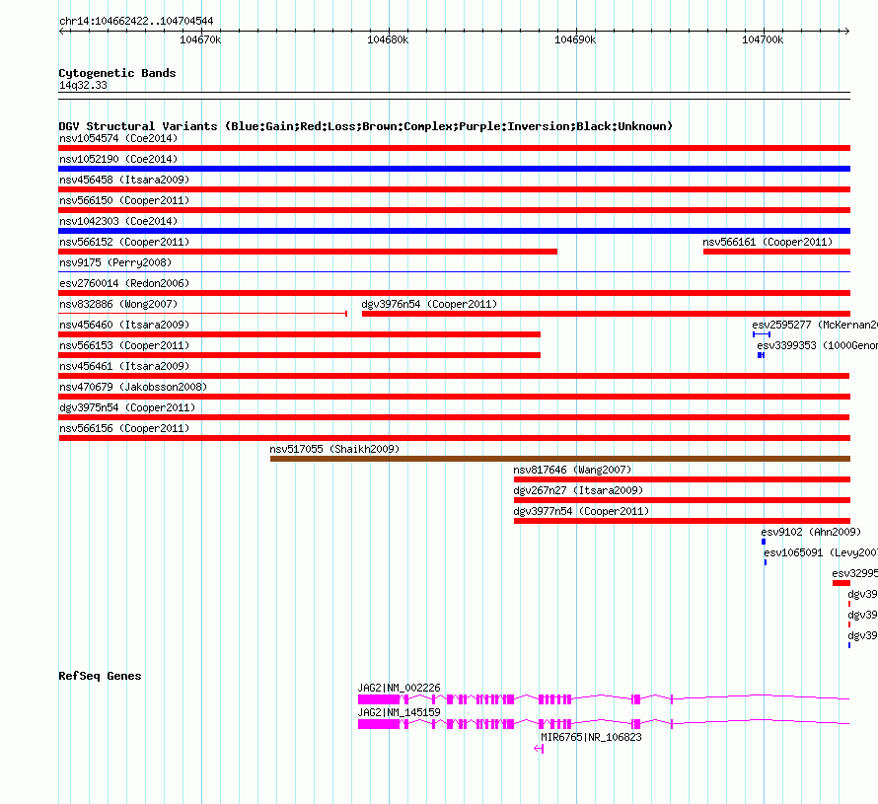This screenshot has width=878, height=804.
Task: Select the brown nsv517055 (Shaikh2009) complex bar
Action: [560, 459]
